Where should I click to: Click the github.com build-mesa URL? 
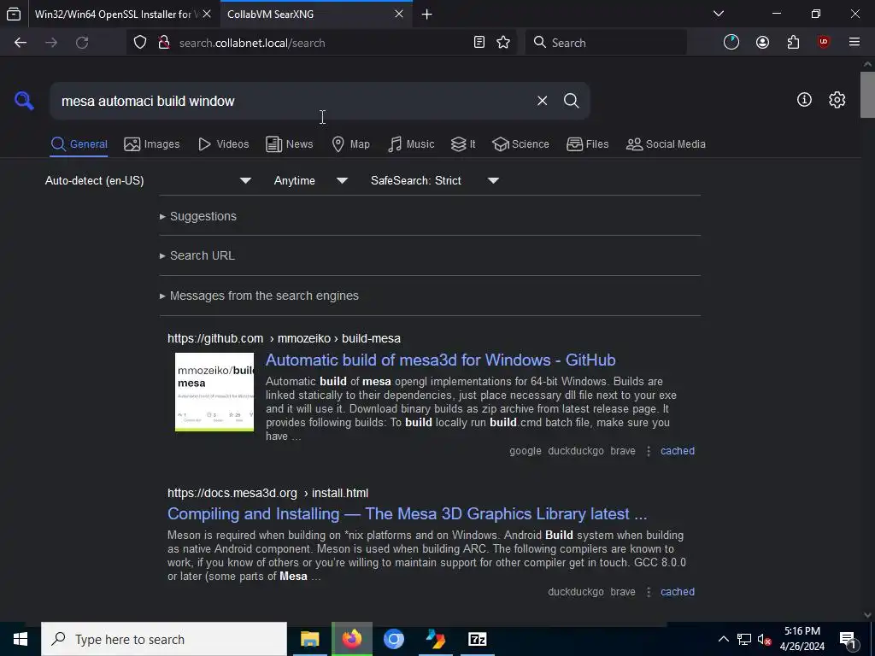point(284,338)
